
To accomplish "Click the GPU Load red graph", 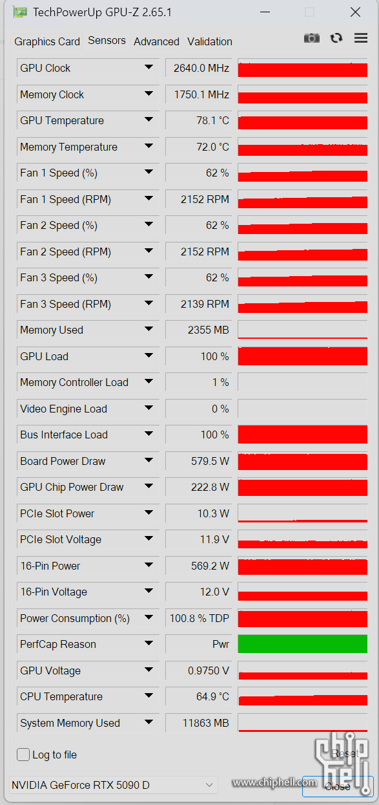I will click(x=303, y=356).
